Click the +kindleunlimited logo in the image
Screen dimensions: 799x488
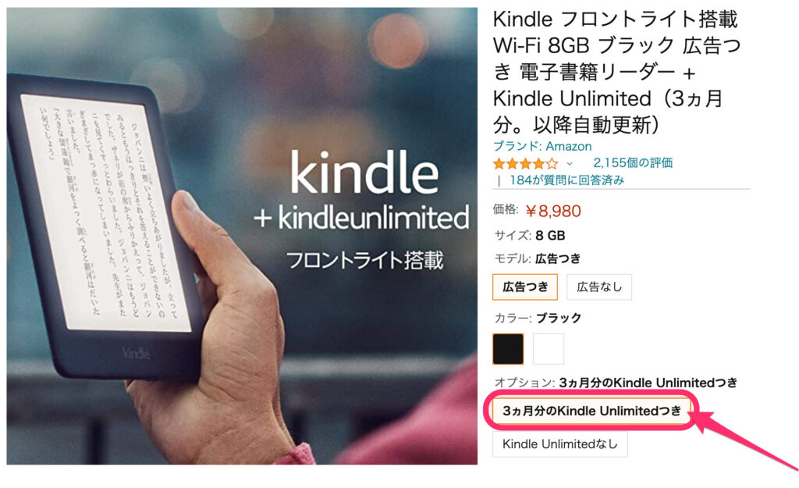point(361,219)
